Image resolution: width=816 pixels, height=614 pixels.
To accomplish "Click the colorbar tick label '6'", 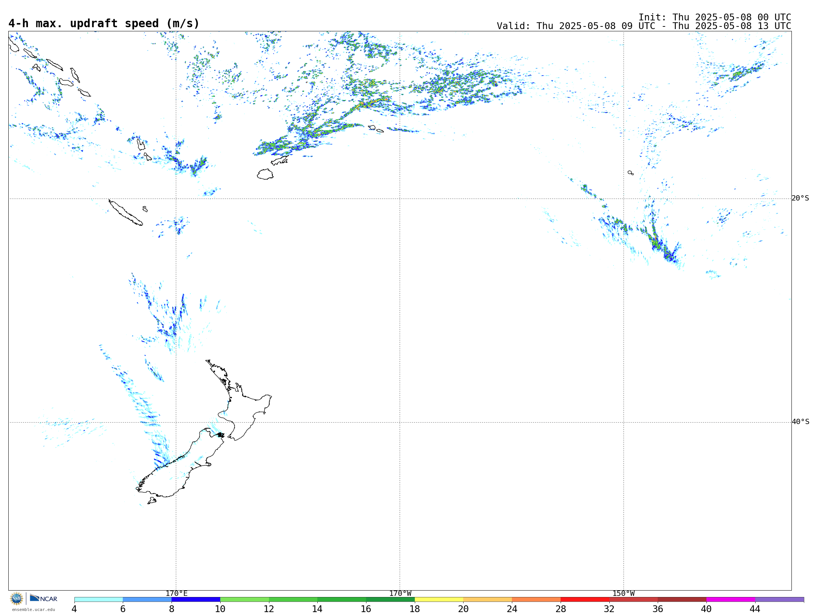I will coord(123,609).
